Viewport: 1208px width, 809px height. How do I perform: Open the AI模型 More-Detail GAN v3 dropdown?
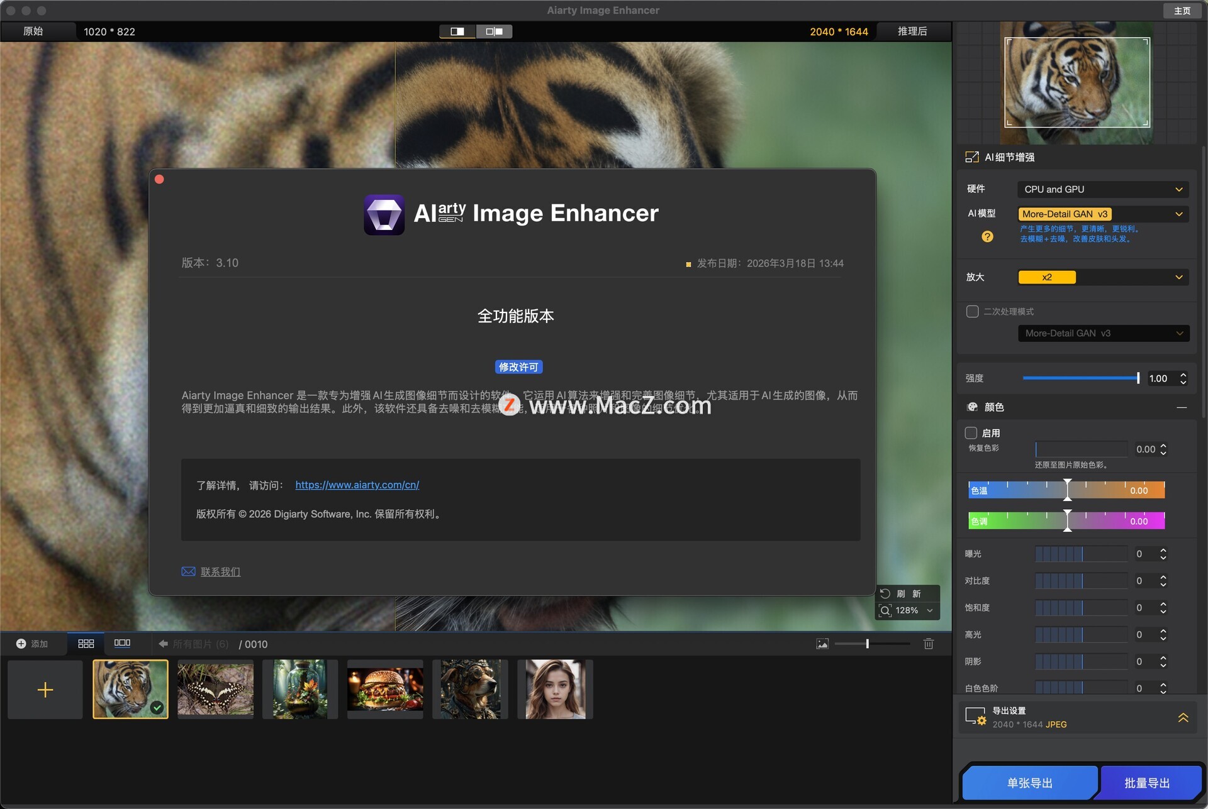pyautogui.click(x=1103, y=214)
